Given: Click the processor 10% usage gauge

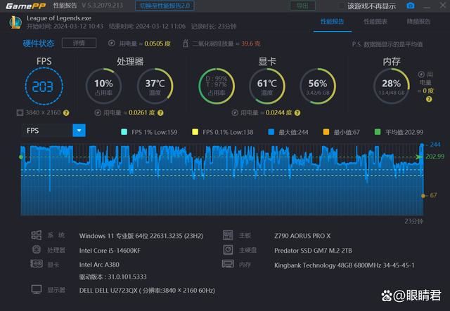Looking at the screenshot, I should (103, 86).
